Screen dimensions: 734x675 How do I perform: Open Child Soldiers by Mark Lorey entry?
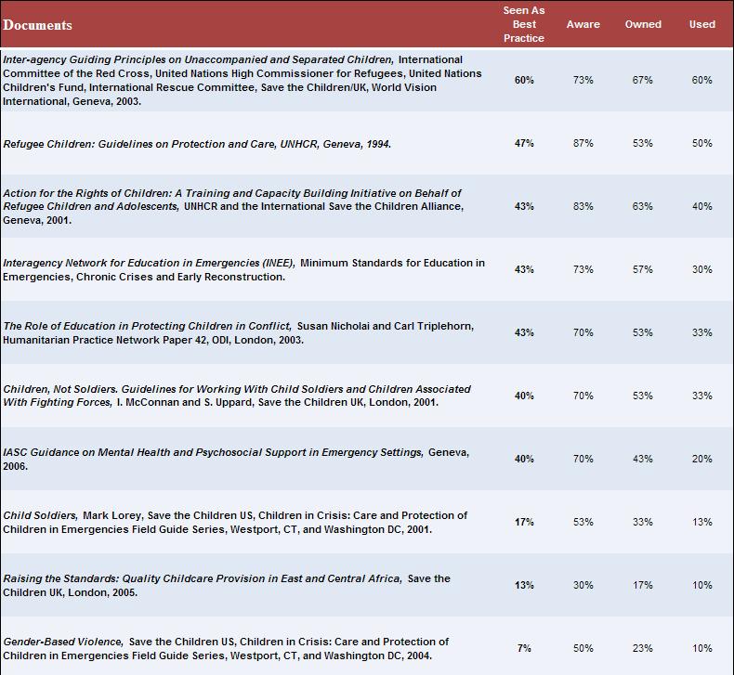(x=235, y=523)
